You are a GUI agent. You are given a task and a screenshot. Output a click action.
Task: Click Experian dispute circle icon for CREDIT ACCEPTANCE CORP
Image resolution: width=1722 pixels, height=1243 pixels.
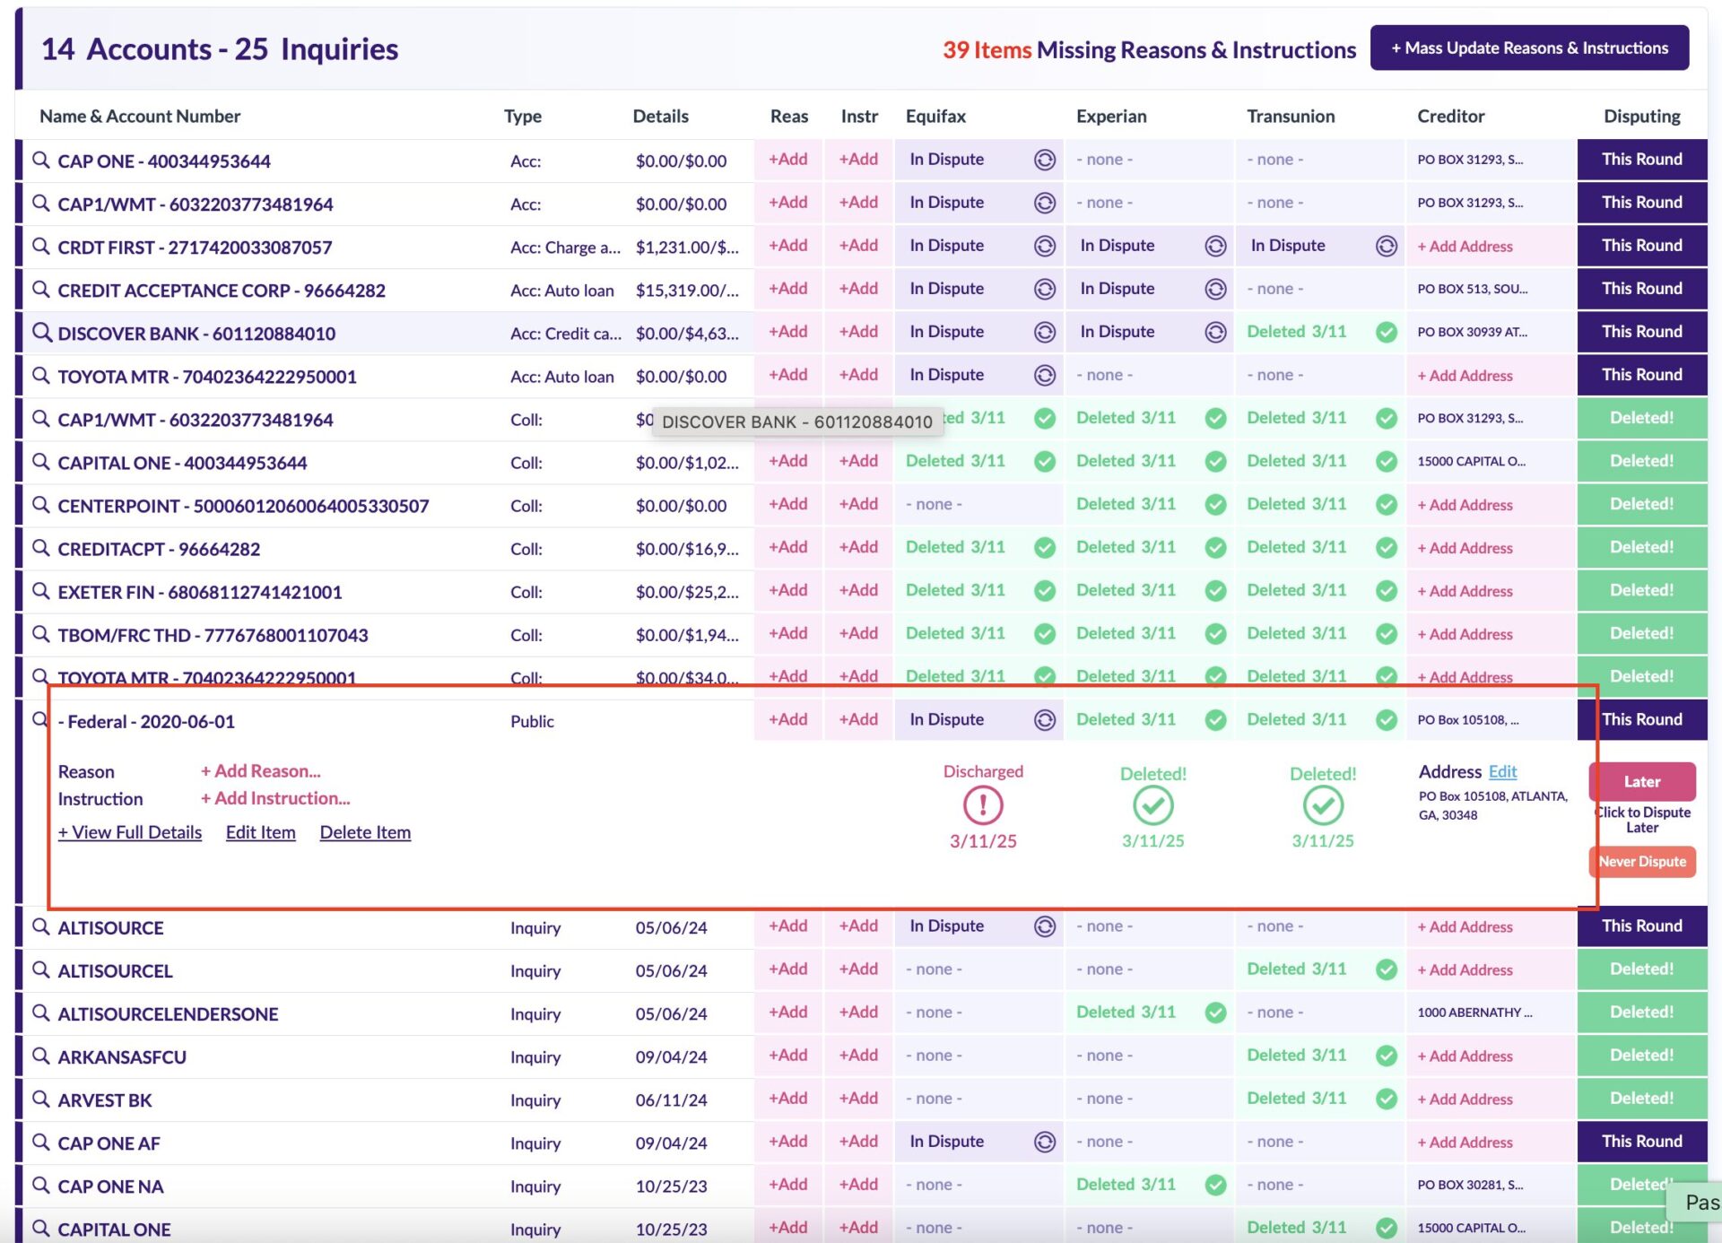coord(1215,289)
